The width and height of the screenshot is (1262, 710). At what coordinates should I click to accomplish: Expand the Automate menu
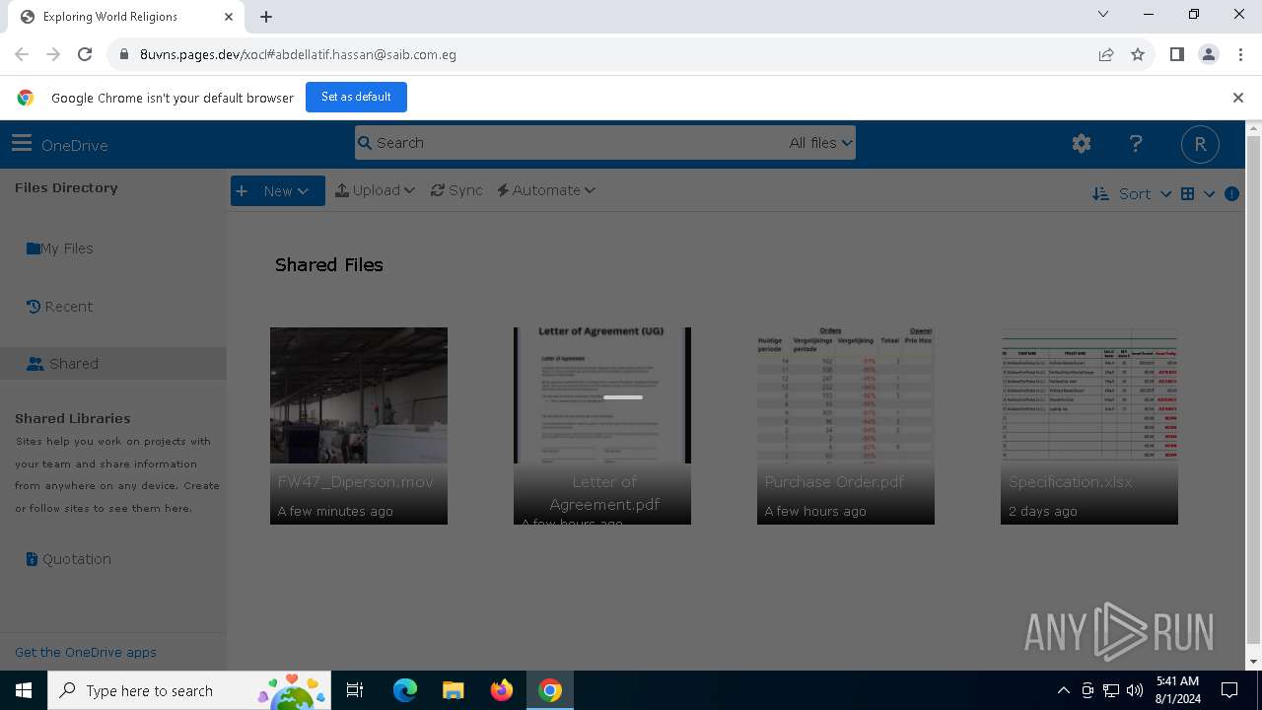[546, 190]
